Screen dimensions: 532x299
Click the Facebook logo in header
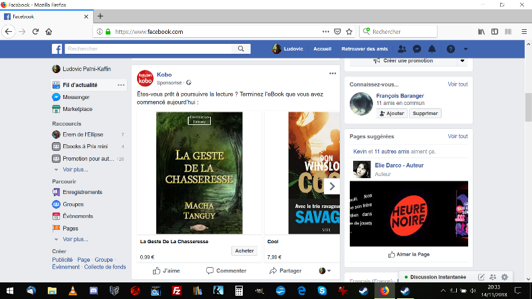pyautogui.click(x=57, y=49)
